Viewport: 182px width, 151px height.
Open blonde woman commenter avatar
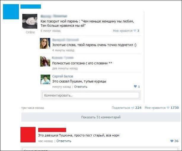pyautogui.click(x=45, y=43)
